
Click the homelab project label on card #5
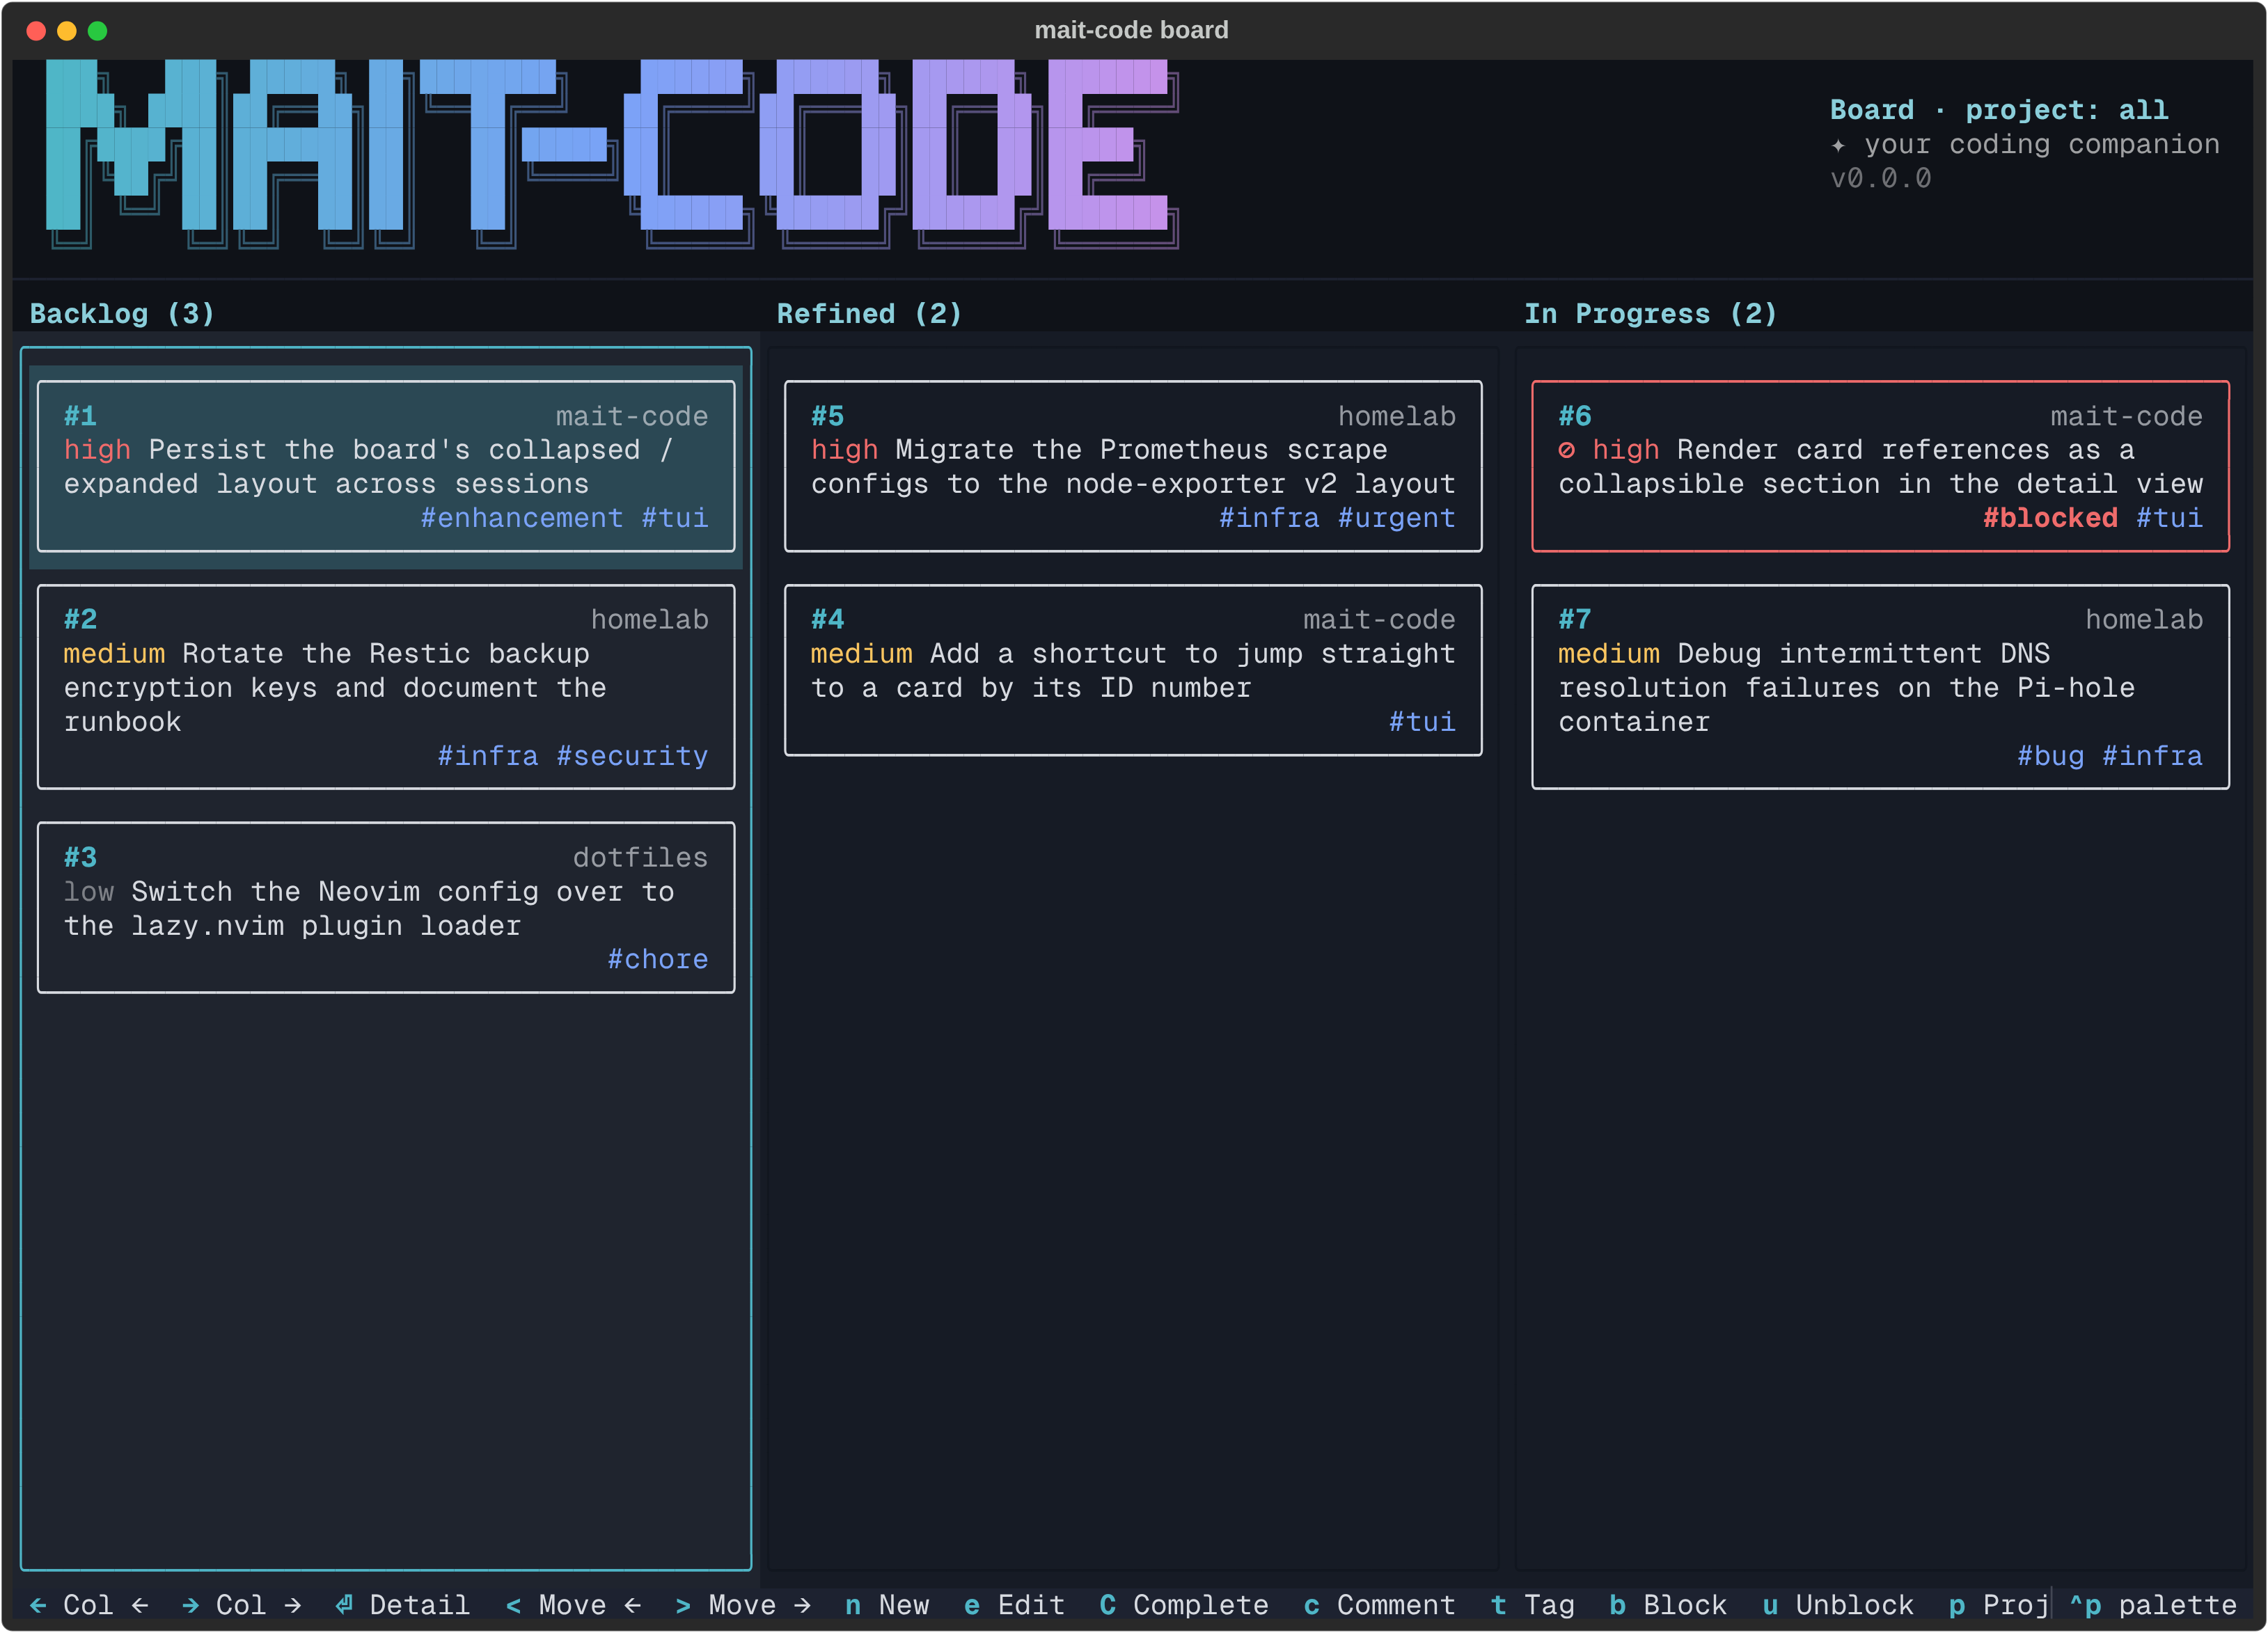pyautogui.click(x=1396, y=416)
